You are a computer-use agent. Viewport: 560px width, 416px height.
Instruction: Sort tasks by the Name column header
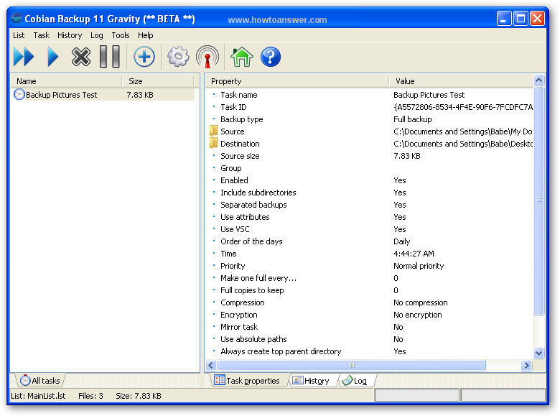(x=66, y=81)
